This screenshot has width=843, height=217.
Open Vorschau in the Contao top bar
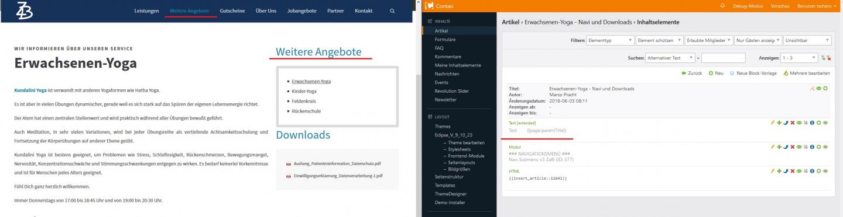click(780, 5)
